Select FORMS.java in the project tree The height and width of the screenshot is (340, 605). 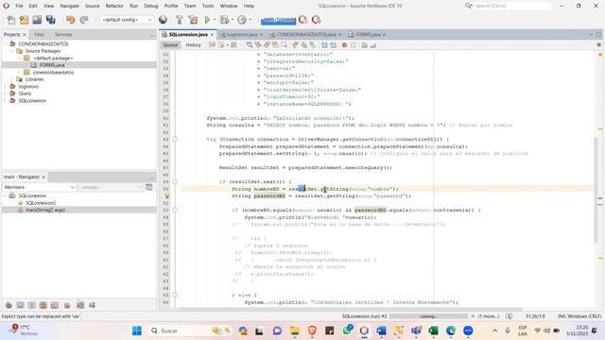click(52, 65)
